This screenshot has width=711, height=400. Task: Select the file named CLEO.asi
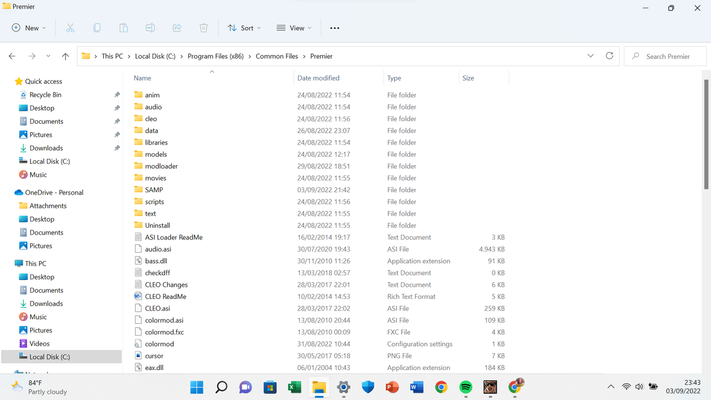point(158,308)
